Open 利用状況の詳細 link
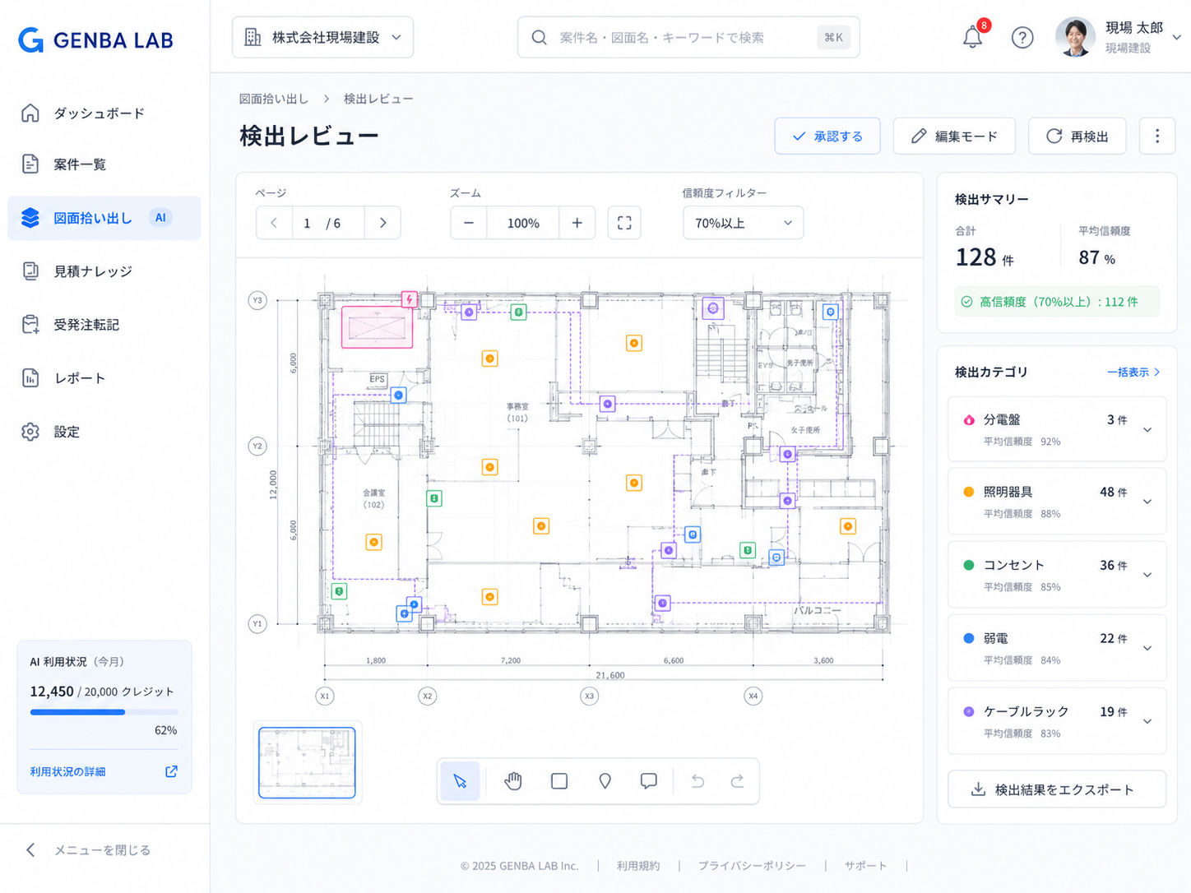This screenshot has height=893, width=1191. [67, 771]
